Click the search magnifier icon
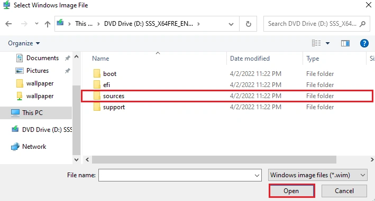Screen dimensions: 375x201 point(363,24)
